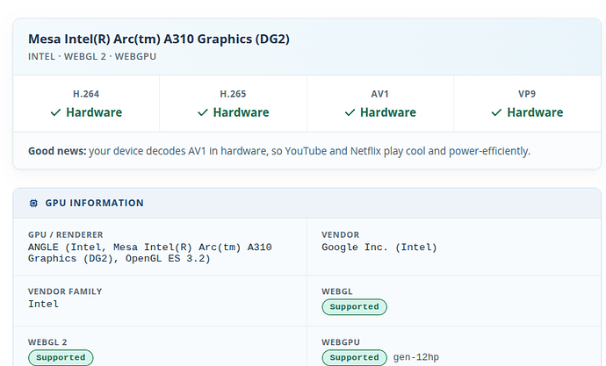Select the Google Inc. (Intel) vendor value
This screenshot has height=366, width=606.
click(379, 248)
